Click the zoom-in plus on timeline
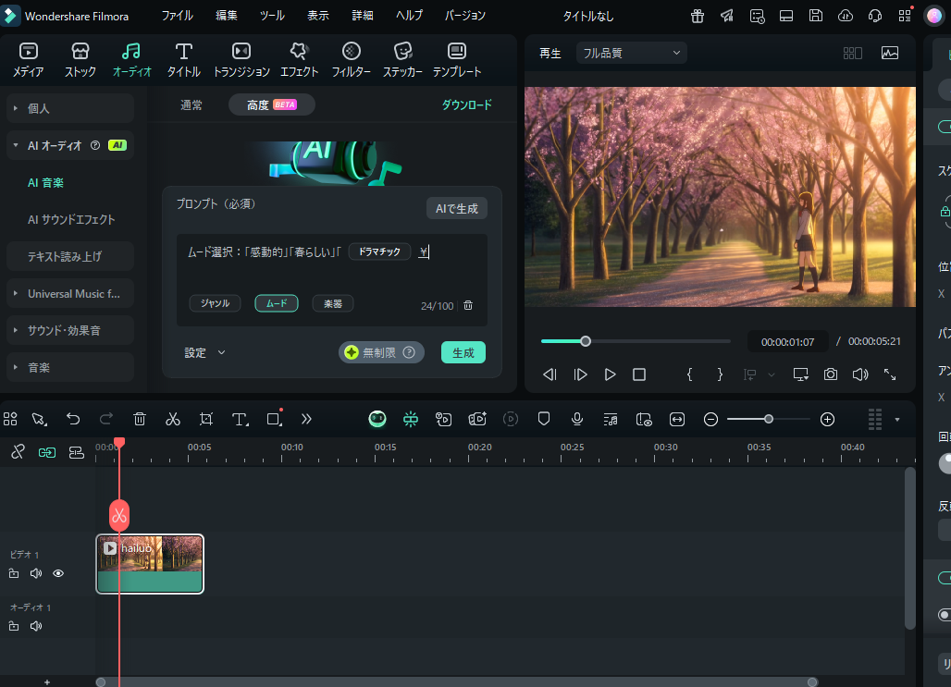The image size is (951, 687). 827,419
